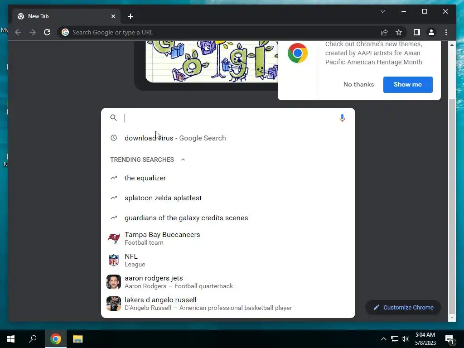Select the New Tab tab

[x=66, y=16]
